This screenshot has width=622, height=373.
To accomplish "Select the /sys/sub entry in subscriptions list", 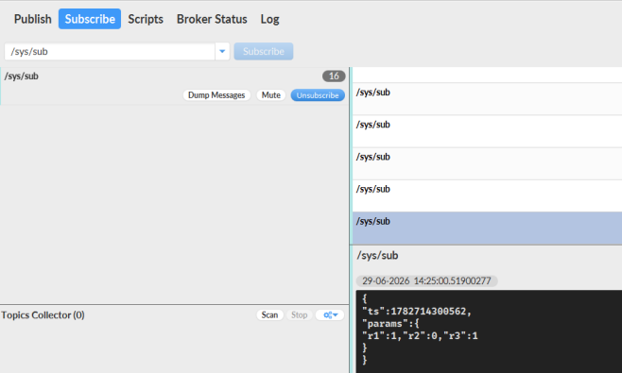I will (x=175, y=86).
